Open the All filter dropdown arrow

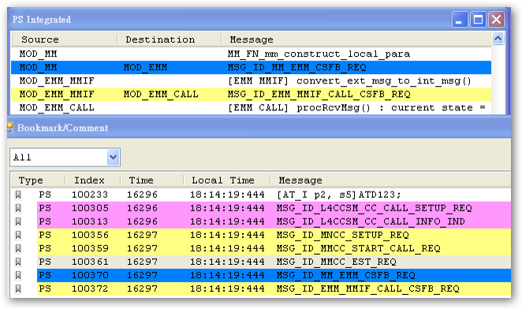pos(114,157)
